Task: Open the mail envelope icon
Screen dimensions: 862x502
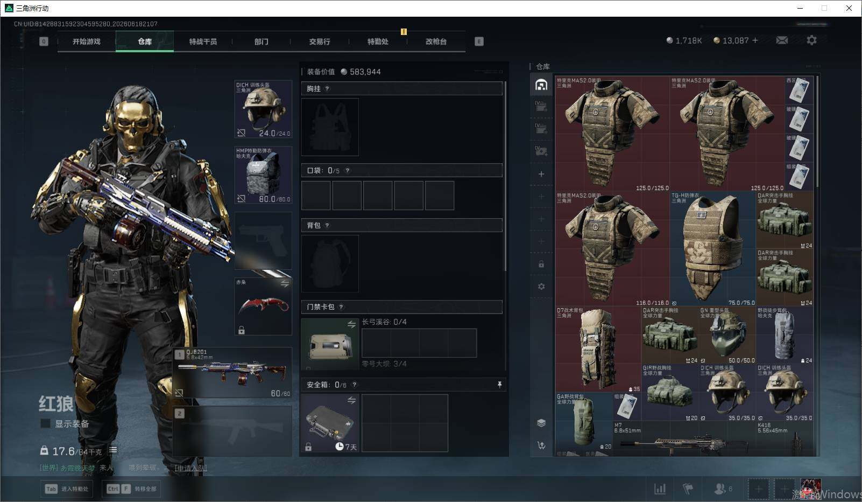Action: tap(782, 40)
